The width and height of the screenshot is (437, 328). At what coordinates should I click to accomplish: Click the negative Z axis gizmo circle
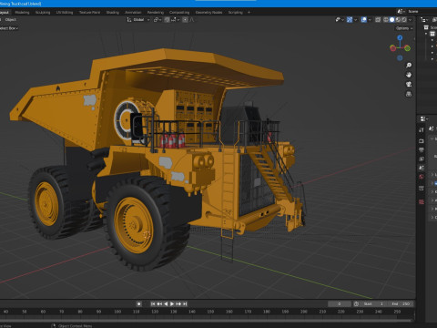click(400, 57)
